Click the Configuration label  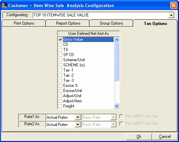coord(17,15)
